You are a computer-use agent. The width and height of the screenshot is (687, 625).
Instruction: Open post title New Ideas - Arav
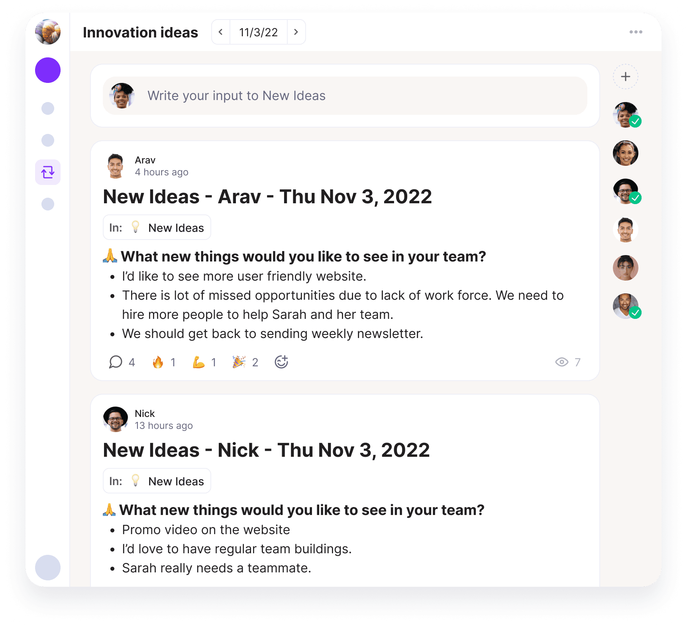tap(267, 197)
